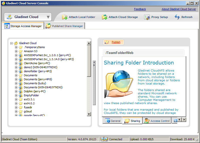Screen dimensions: 200x143
Task: Select the plain Documents folder tree item
Action: pyautogui.click(x=31, y=75)
